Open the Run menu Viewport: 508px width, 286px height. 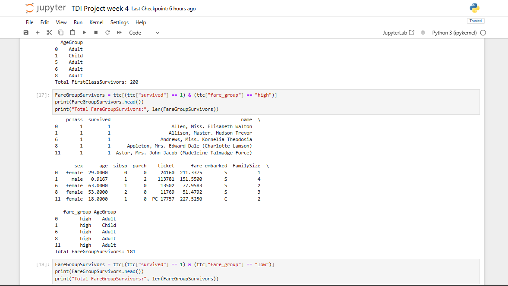(78, 22)
